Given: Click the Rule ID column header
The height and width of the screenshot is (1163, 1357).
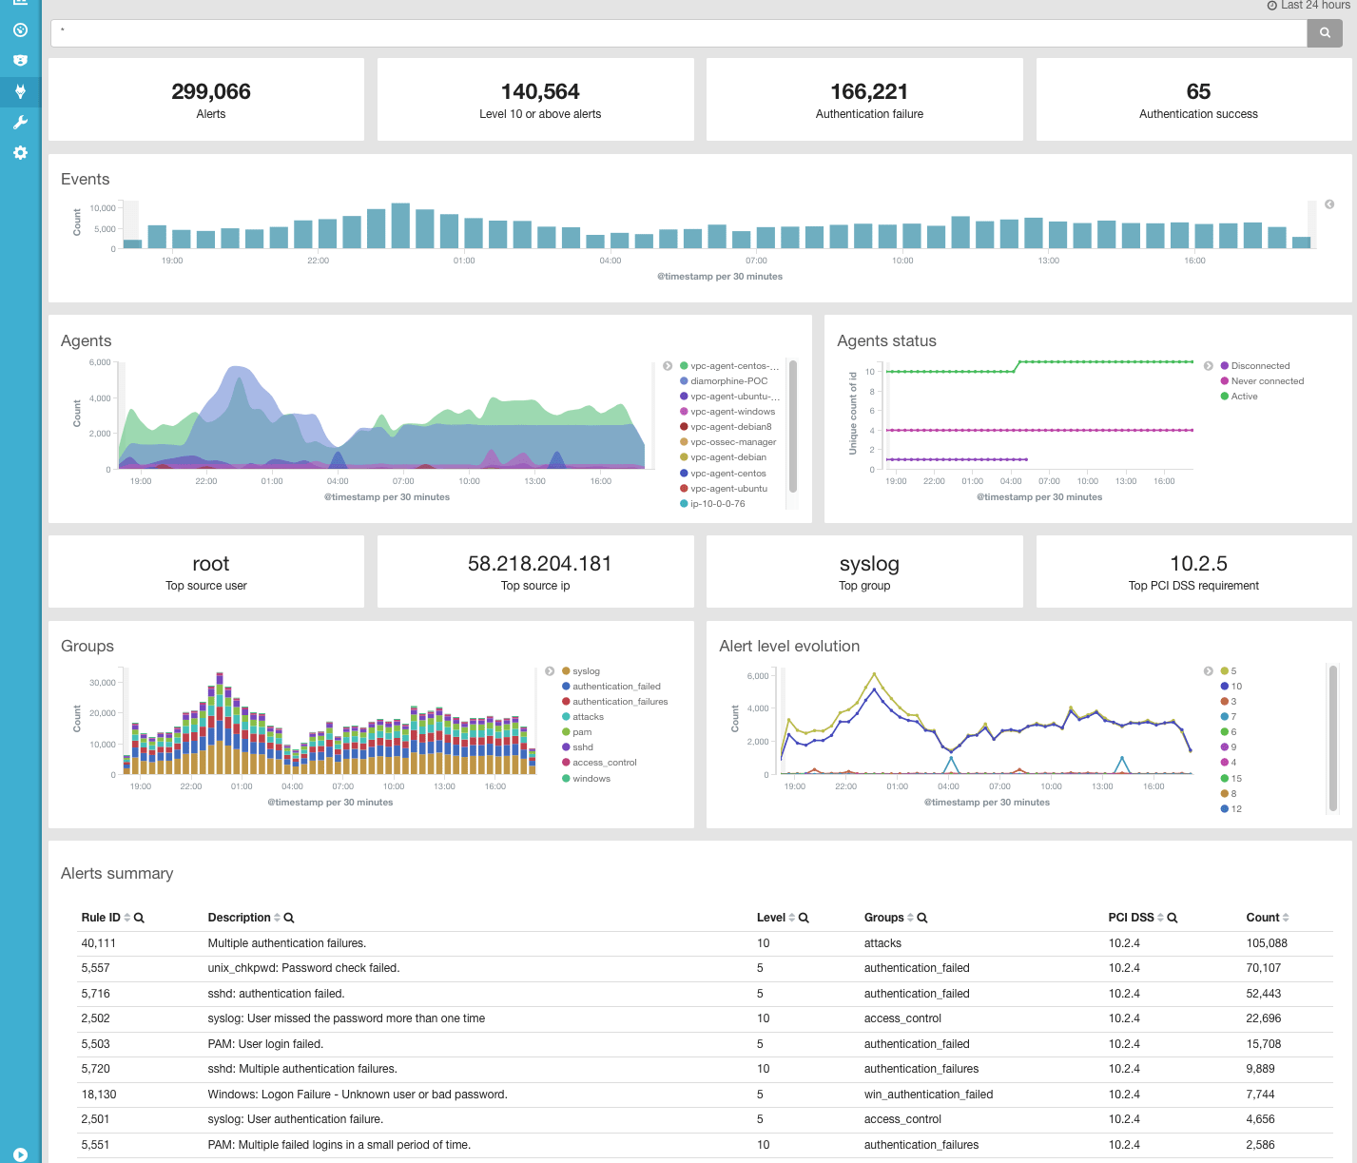Looking at the screenshot, I should (101, 918).
